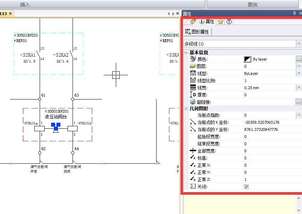Open the 线宽 0.25 mm dropdown
The width and height of the screenshot is (302, 214).
(x=299, y=88)
